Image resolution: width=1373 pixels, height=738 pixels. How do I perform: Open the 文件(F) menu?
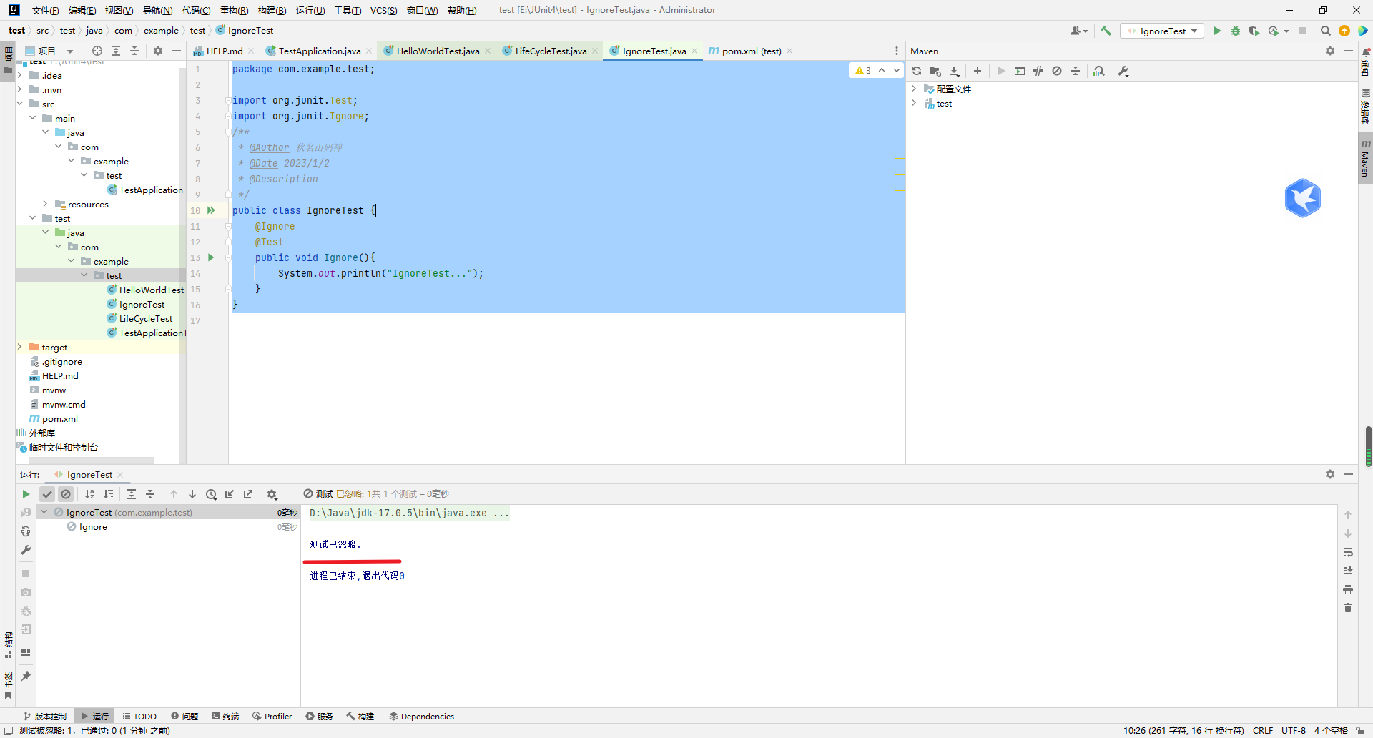tap(45, 10)
